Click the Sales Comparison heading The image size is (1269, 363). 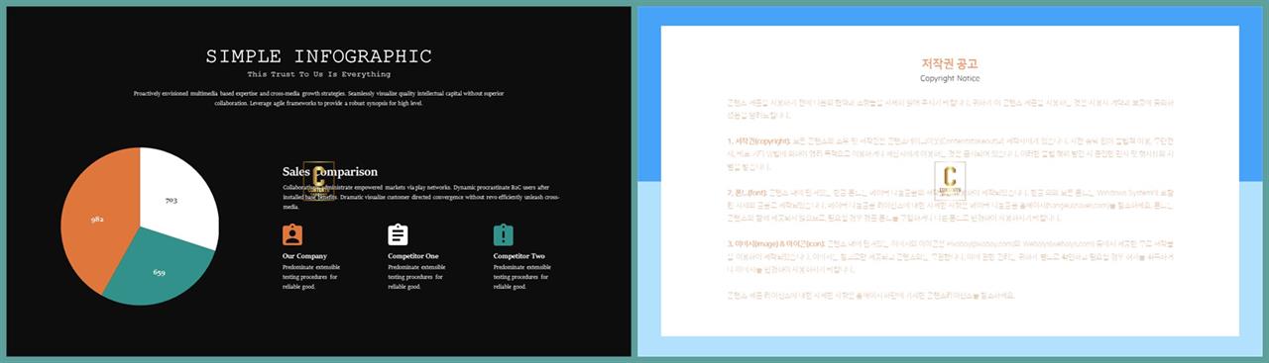coord(330,172)
